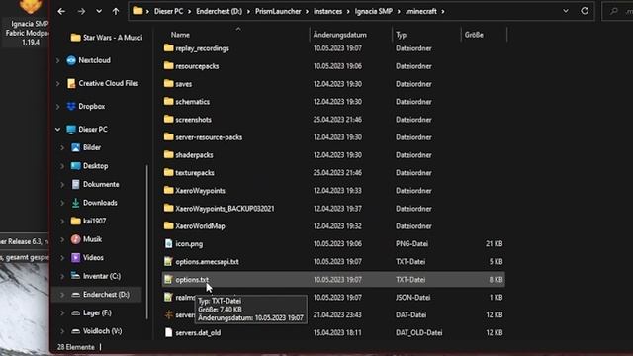Select the replay_recordings folder icon
Screen dimensions: 633x356
[x=169, y=48]
